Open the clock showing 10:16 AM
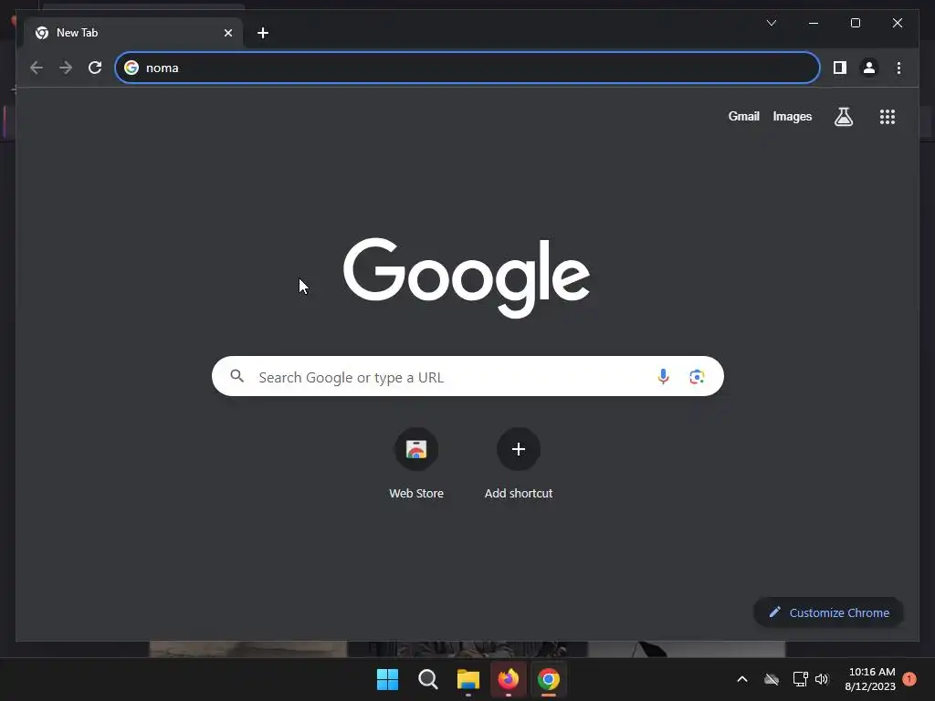935x701 pixels. (870, 679)
